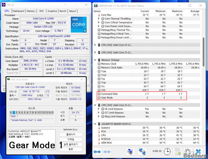Click the thermometer icon beside PCIEX16
The width and height of the screenshot is (208, 159).
[x=99, y=139]
